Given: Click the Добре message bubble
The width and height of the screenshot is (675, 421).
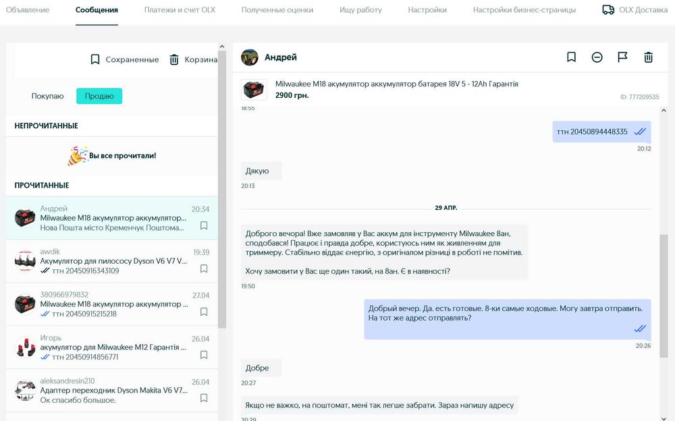Looking at the screenshot, I should coord(261,368).
